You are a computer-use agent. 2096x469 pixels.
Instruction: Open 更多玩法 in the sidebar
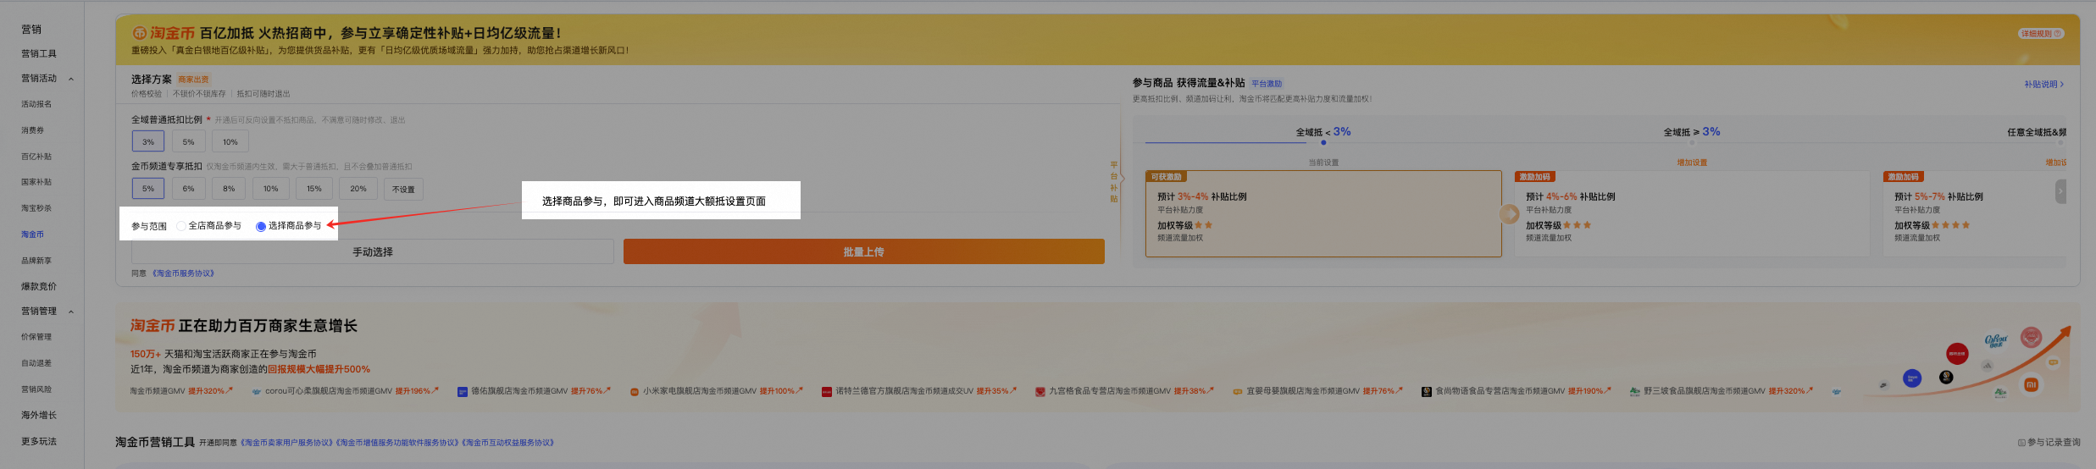39,441
